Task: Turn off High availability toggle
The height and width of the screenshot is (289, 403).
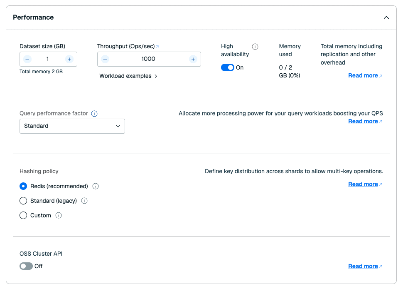Action: pyautogui.click(x=228, y=67)
